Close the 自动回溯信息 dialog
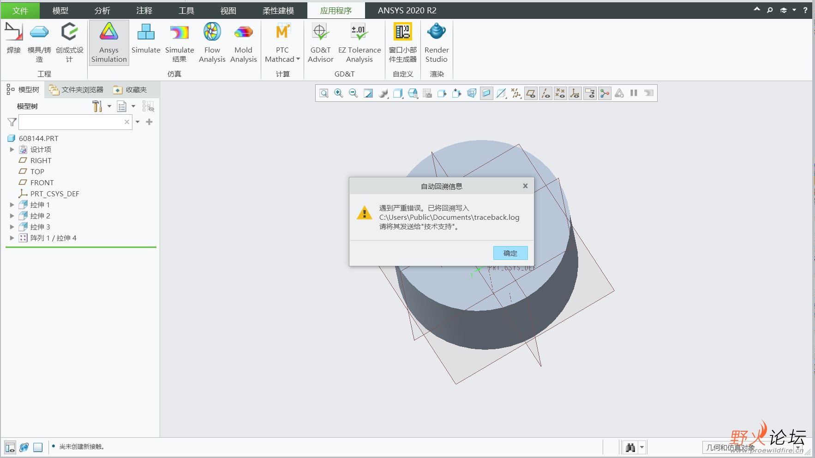This screenshot has width=815, height=458. click(525, 186)
